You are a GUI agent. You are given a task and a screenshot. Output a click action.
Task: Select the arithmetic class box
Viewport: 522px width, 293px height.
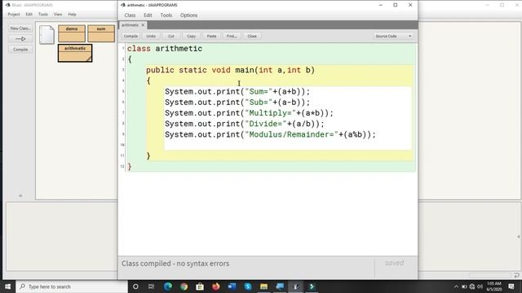tap(75, 53)
